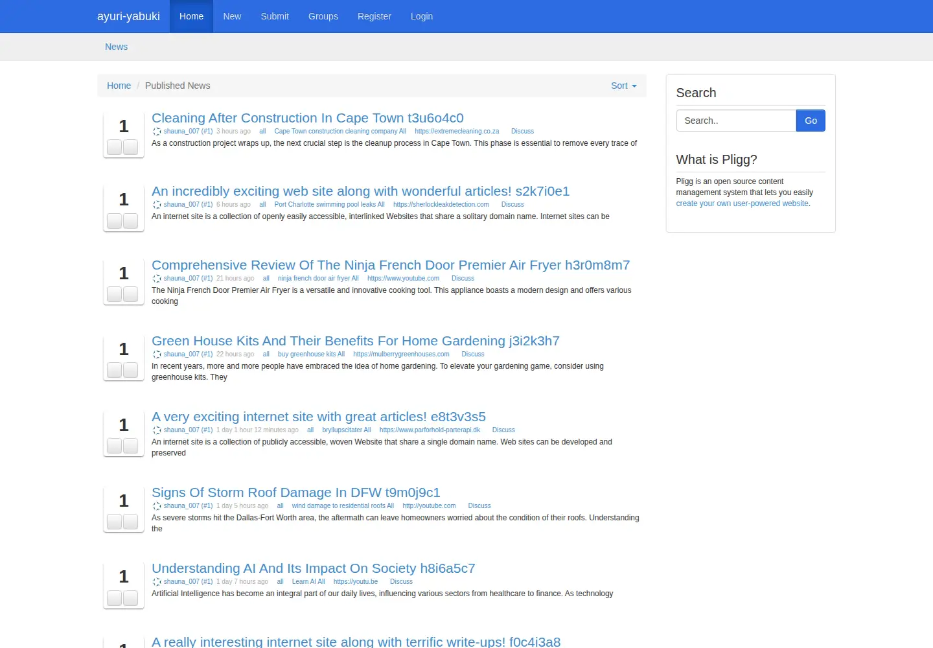Open 'Cleaning After Construction In Cape Town' story
933x648 pixels.
point(308,118)
